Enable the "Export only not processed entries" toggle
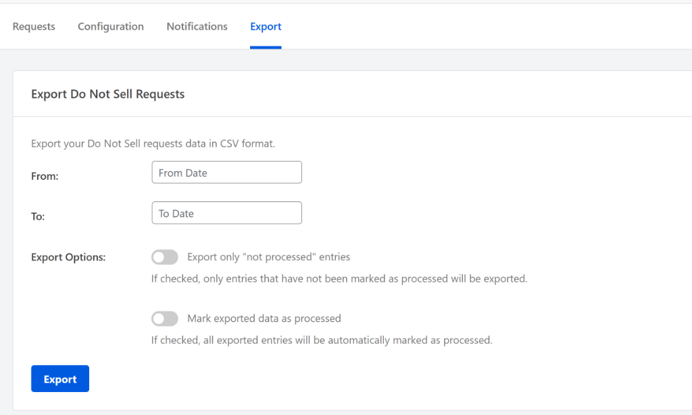Image resolution: width=692 pixels, height=415 pixels. (164, 257)
